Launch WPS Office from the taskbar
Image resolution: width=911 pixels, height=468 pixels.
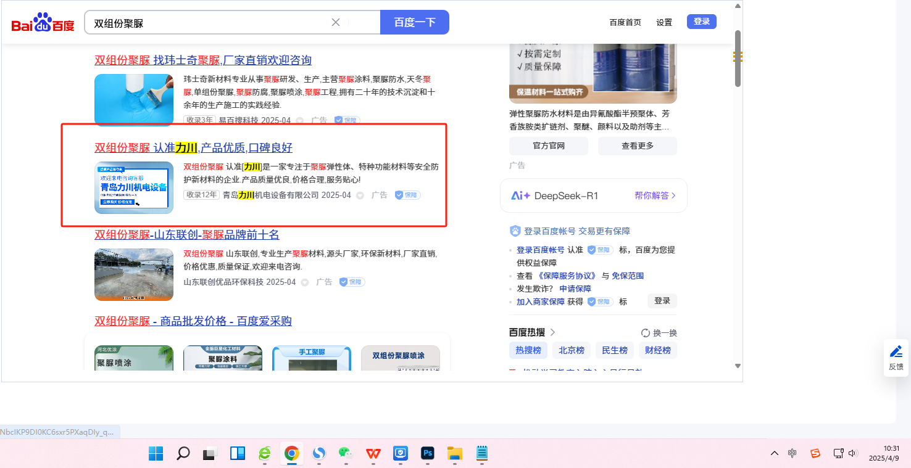pos(373,454)
